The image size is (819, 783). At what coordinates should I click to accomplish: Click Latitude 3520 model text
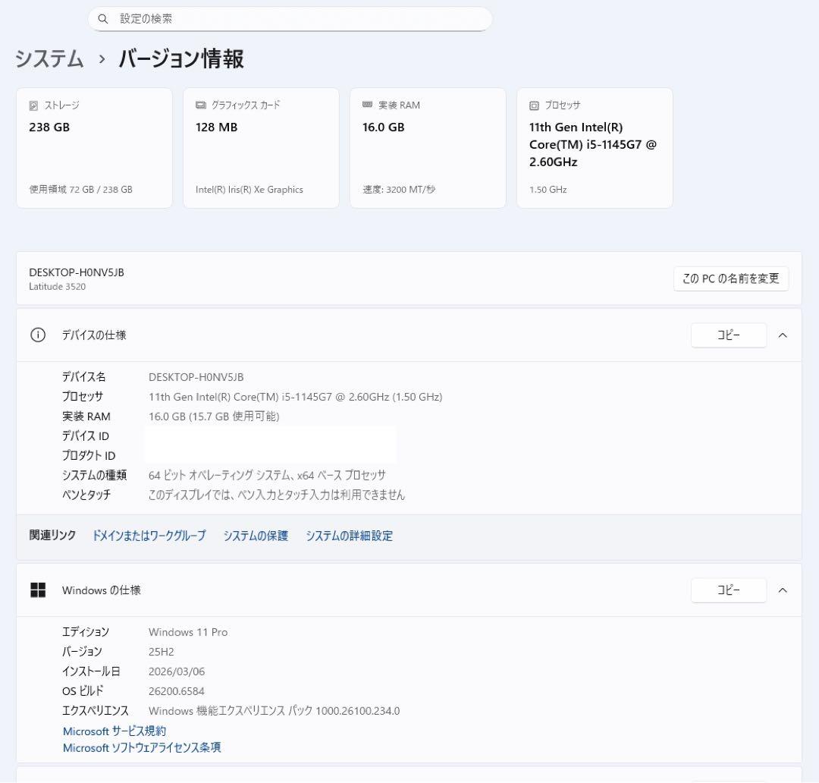click(57, 287)
